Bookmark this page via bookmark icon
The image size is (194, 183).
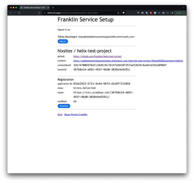(x=39, y=13)
